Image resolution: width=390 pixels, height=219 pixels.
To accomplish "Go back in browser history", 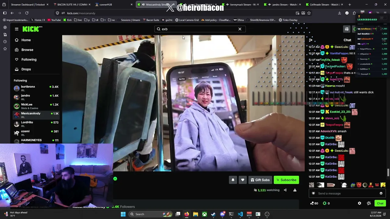I will [12, 13].
